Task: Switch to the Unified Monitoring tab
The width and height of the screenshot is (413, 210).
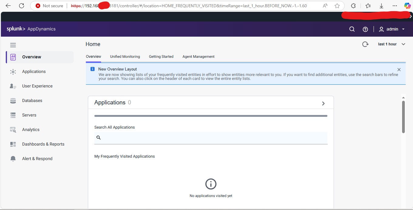Action: point(125,57)
